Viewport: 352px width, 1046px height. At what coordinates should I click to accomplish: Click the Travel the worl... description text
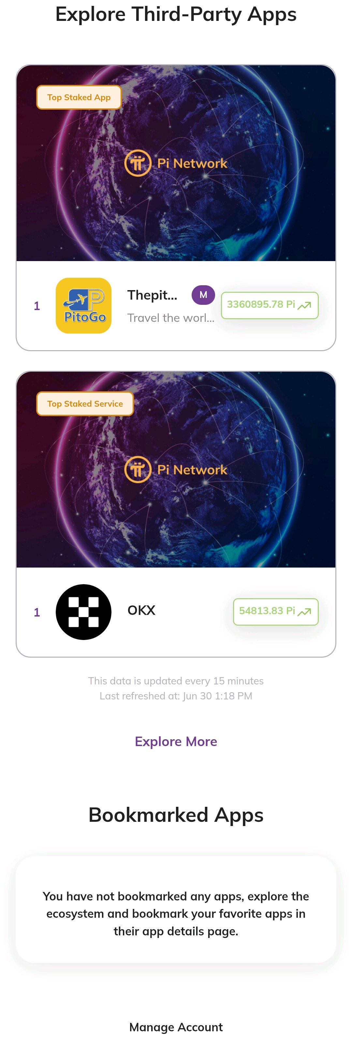point(171,318)
